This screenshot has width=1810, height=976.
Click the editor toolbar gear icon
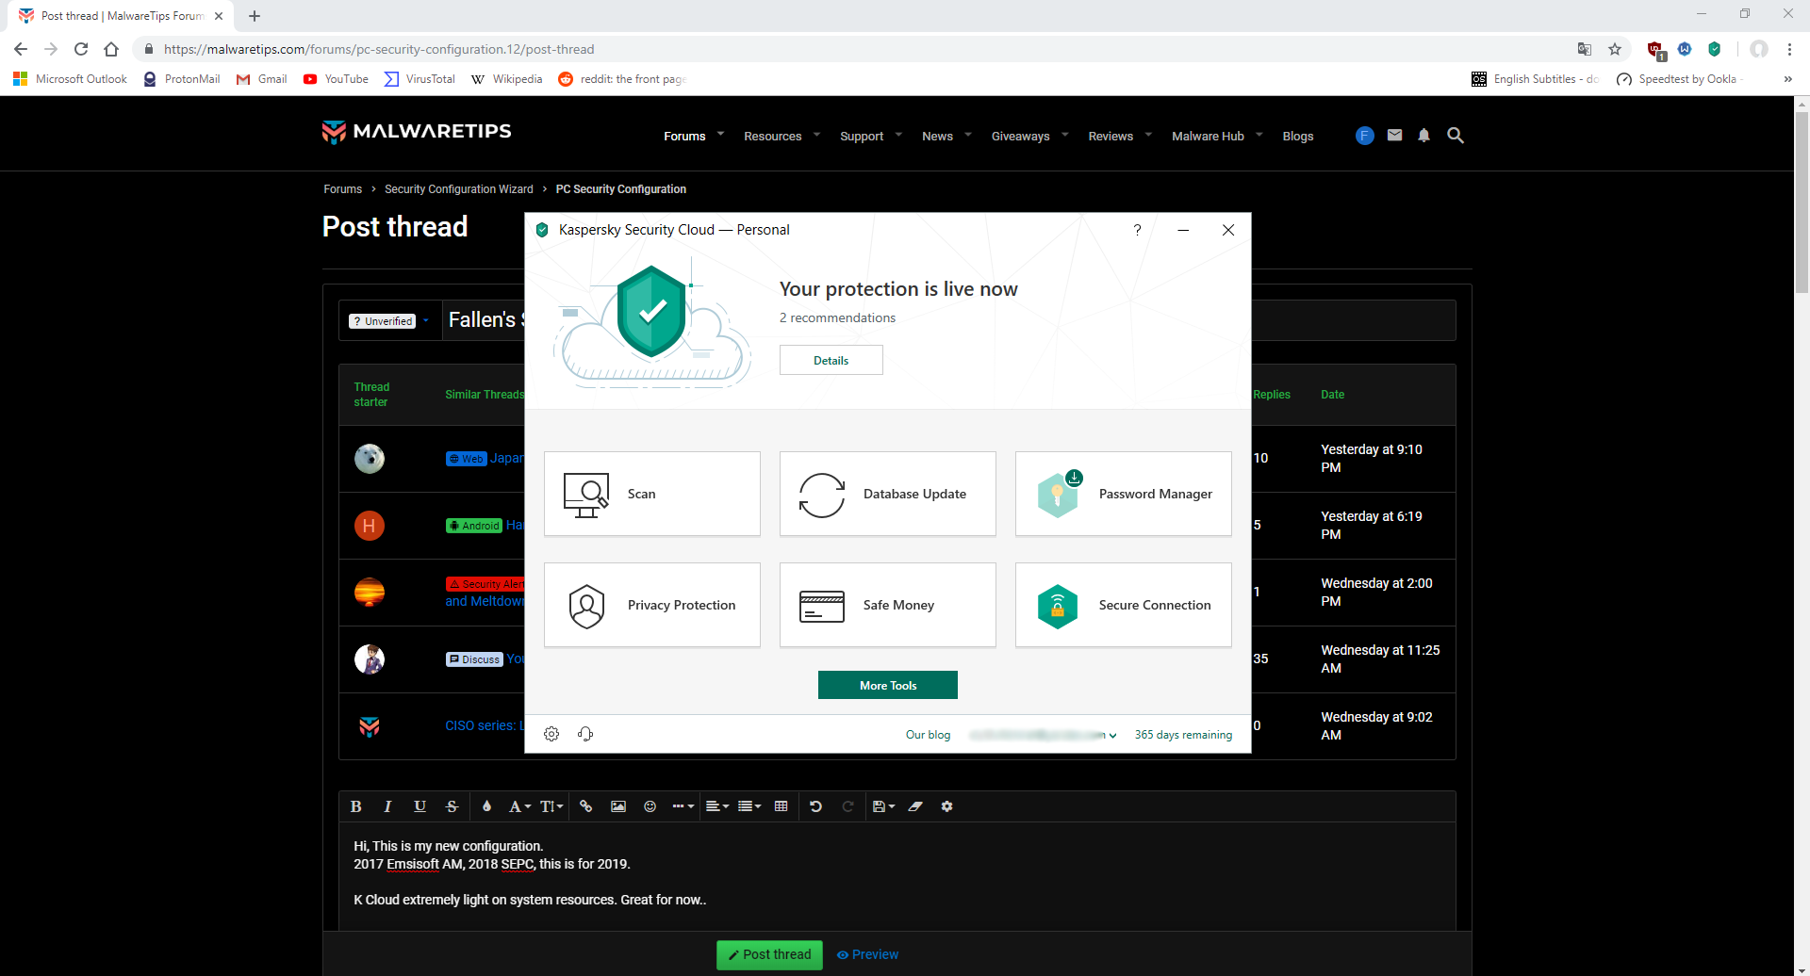946,806
